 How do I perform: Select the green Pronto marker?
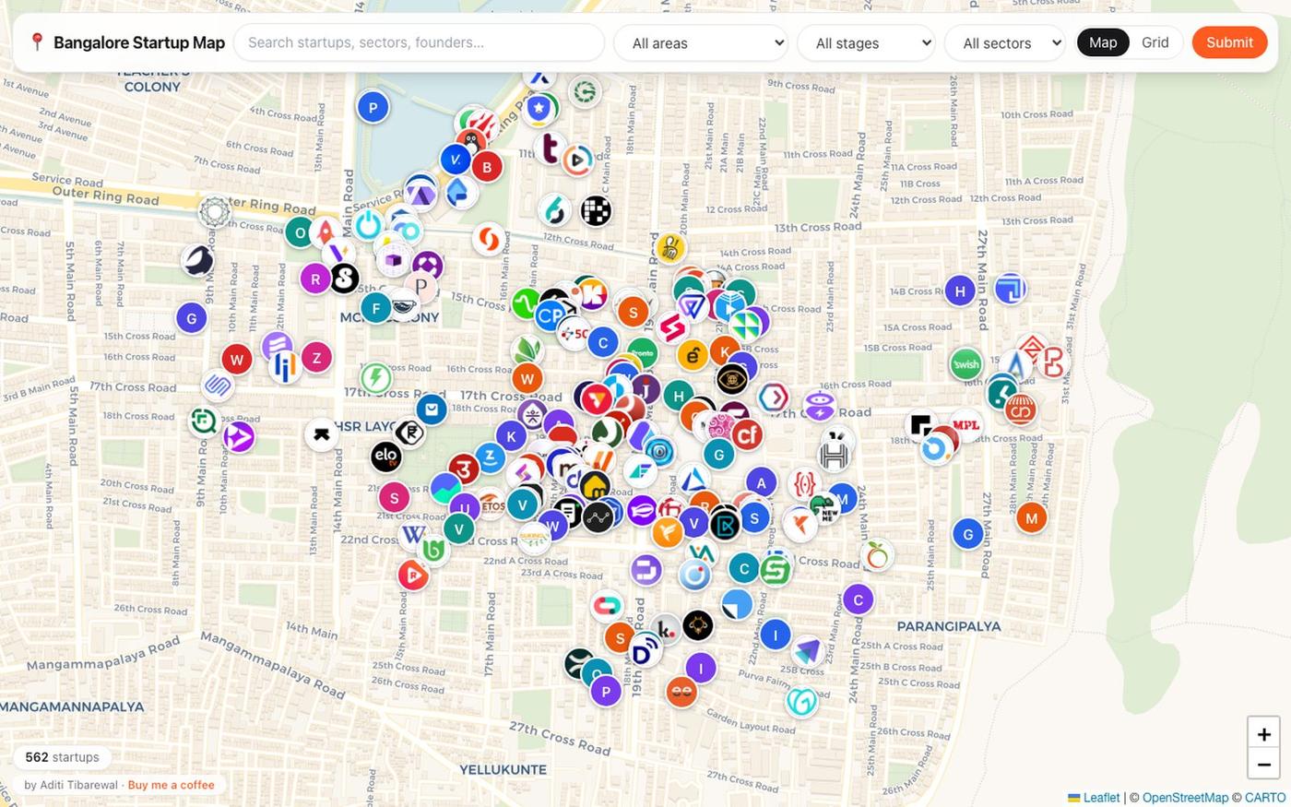coord(642,352)
